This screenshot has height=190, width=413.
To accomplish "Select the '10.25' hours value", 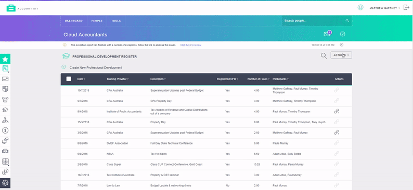I will (256, 164).
